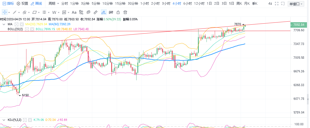Select the Aa text annotation tool
Viewport: 310px width, 128px height.
point(74,12)
